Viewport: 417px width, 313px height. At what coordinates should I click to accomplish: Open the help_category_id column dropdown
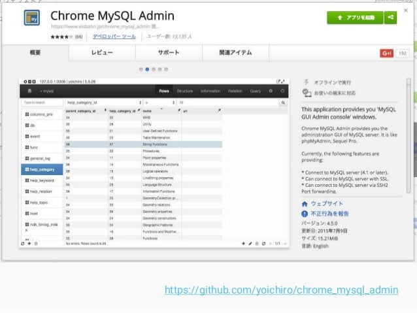pyautogui.click(x=104, y=103)
